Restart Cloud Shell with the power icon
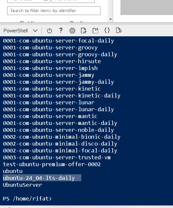 50,31
